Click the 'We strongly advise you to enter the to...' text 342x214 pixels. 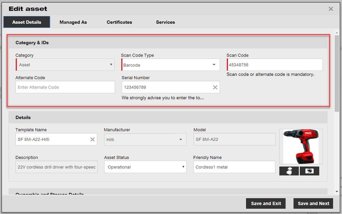163,98
